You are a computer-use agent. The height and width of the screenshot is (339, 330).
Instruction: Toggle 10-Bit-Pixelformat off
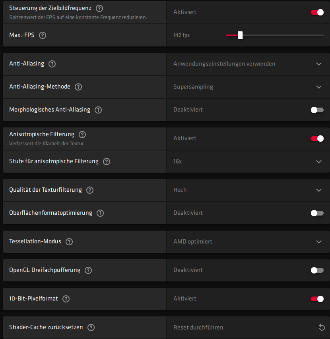click(317, 299)
